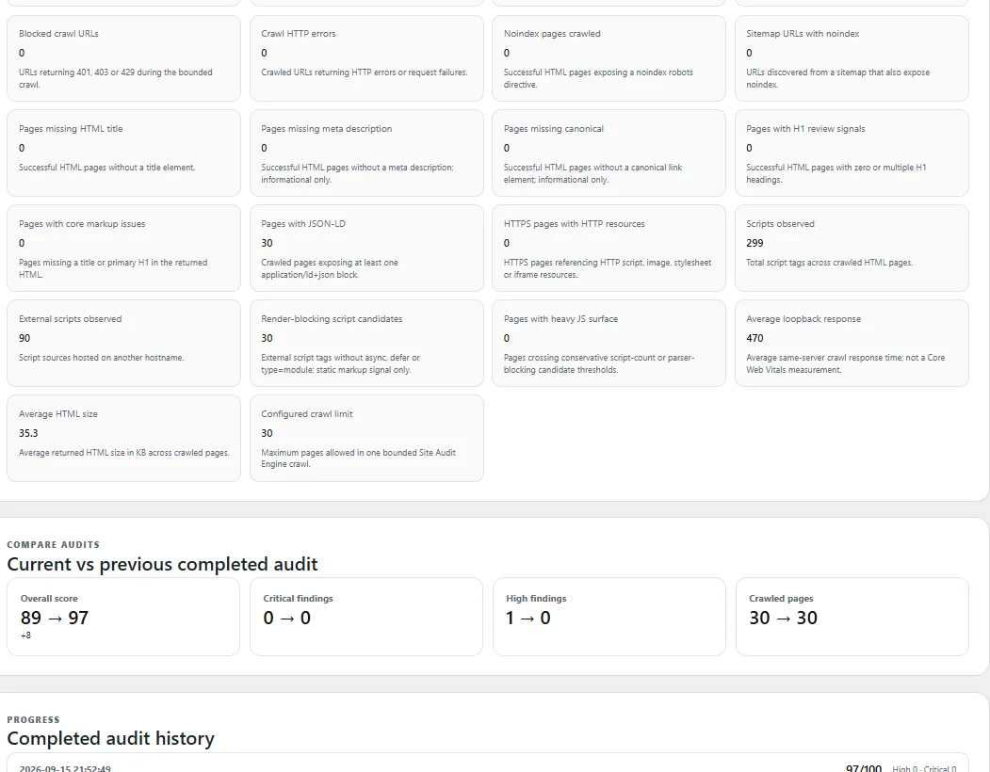Click Render-blocking script candidates label
This screenshot has width=990, height=772.
pos(332,319)
